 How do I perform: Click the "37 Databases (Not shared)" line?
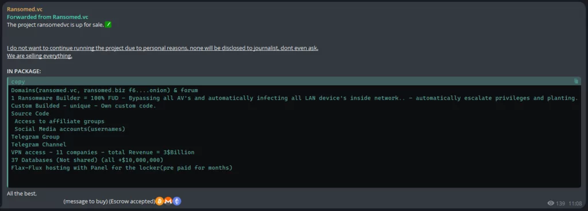[x=87, y=160]
